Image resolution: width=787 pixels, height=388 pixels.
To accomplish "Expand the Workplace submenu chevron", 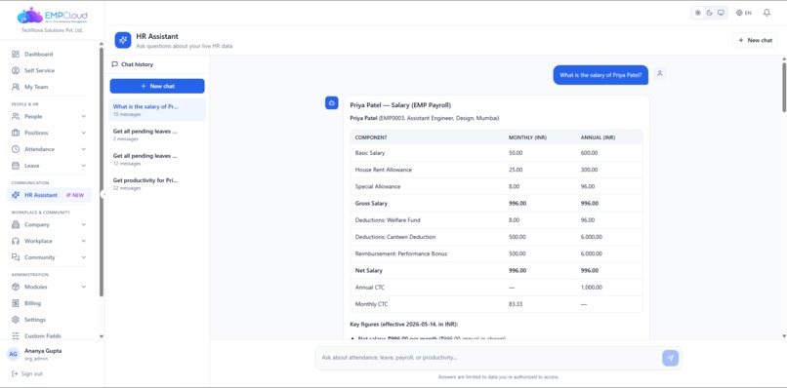I will 83,241.
